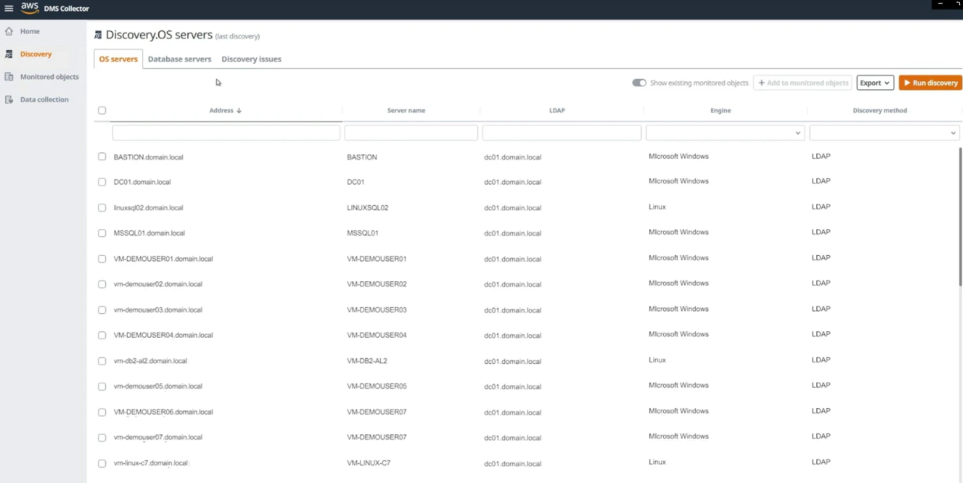The width and height of the screenshot is (963, 483).
Task: Open Data collection in the sidebar
Action: coord(44,100)
